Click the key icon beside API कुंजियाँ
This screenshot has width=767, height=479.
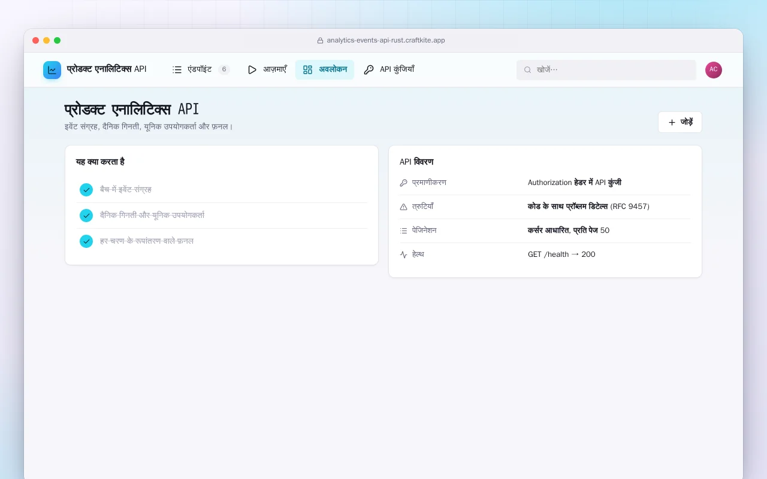tap(369, 69)
